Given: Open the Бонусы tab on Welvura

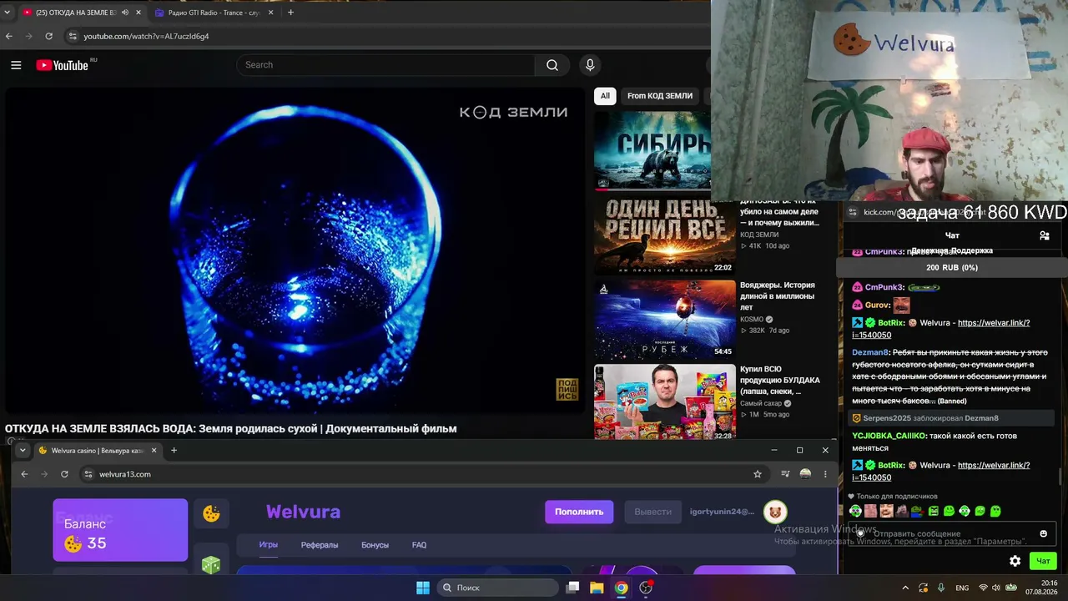Looking at the screenshot, I should point(375,545).
